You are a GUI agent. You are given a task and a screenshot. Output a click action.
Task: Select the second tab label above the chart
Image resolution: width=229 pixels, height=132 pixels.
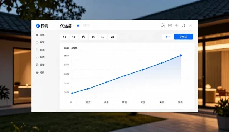click(x=74, y=48)
